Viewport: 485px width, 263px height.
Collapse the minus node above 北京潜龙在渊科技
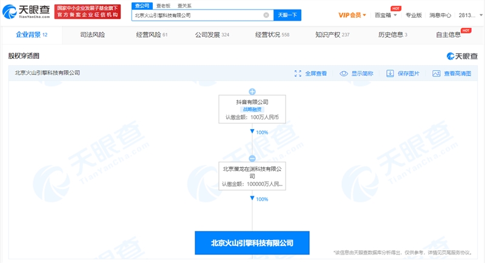(252, 158)
